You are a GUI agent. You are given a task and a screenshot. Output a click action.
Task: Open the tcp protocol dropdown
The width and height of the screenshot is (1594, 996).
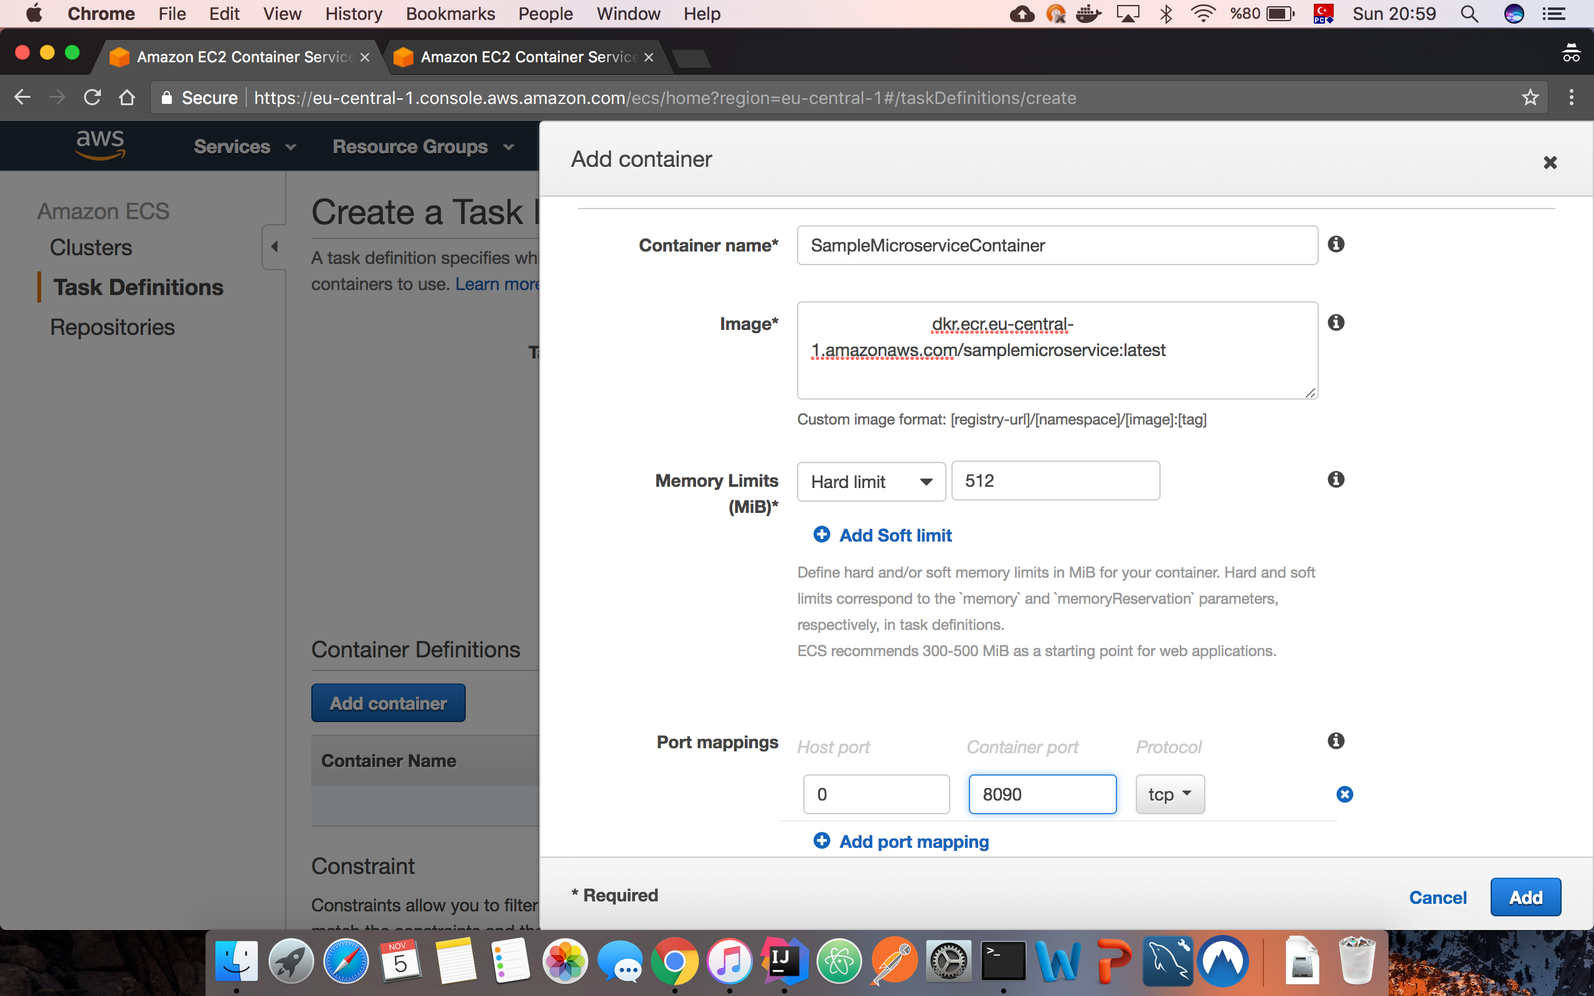(1169, 794)
